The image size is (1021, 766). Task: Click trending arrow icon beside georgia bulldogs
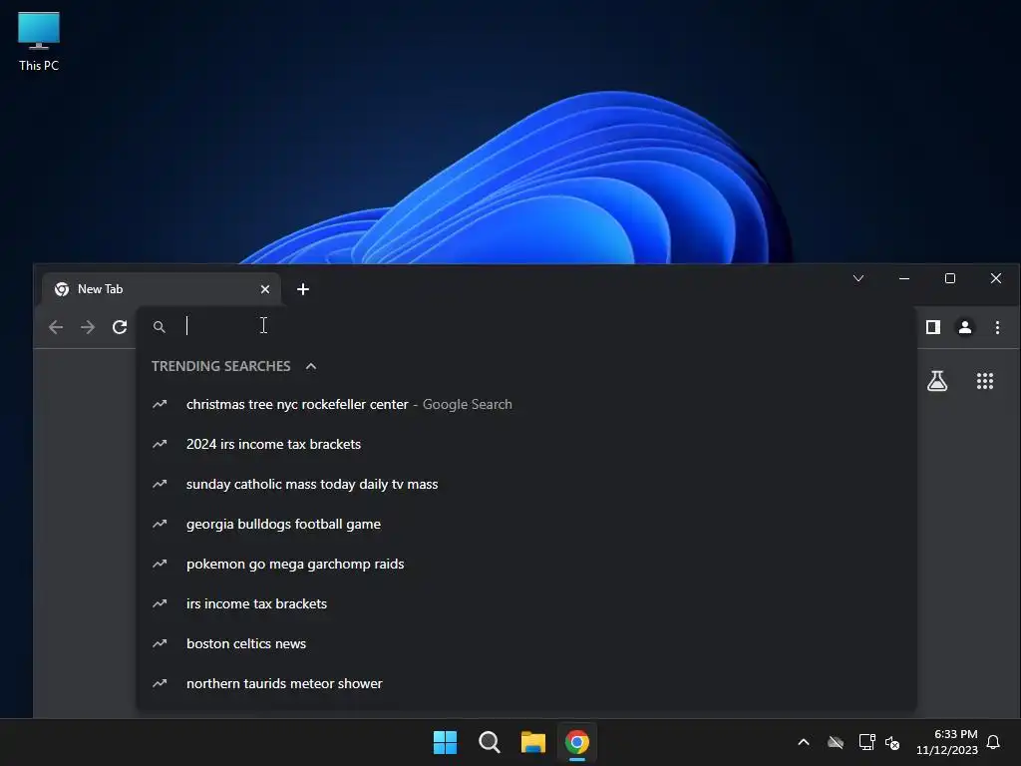160,524
